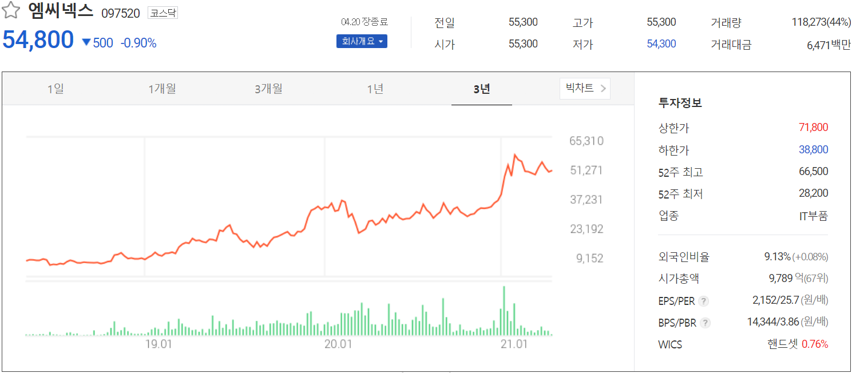The image size is (852, 373).
Task: Click the BPS/PBR help question icon
Action: [x=706, y=323]
